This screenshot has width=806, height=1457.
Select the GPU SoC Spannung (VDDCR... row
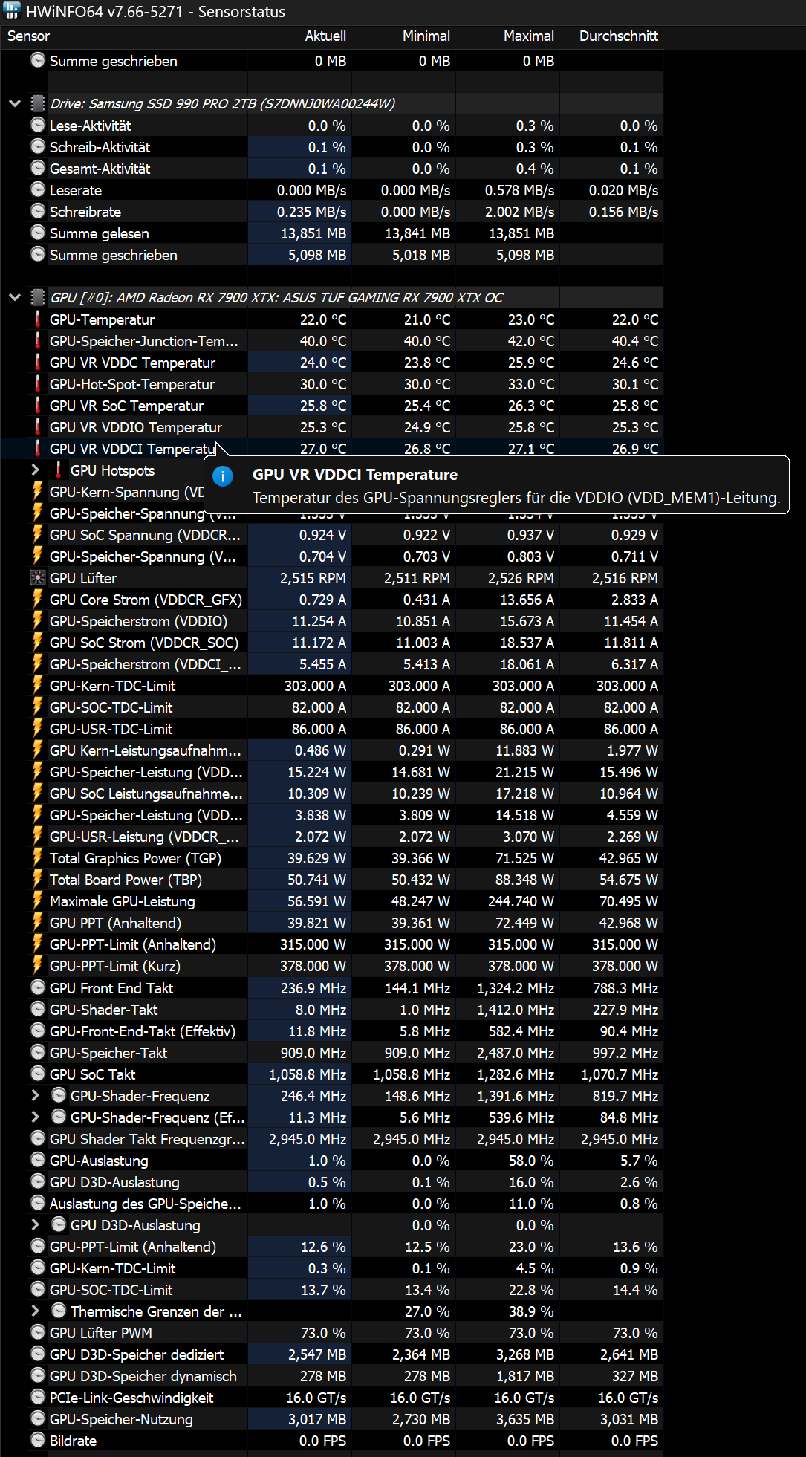click(x=331, y=535)
